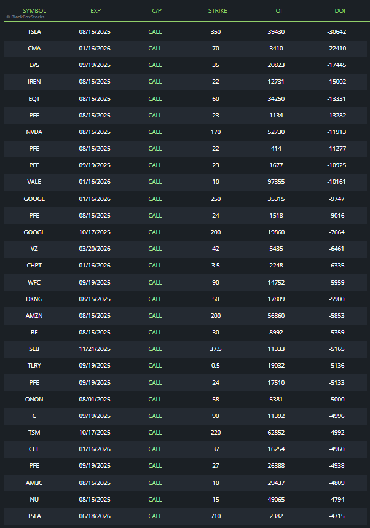Screen dimensions: 370x528
Task: Select the NVDA symbol cell
Action: pyautogui.click(x=34, y=132)
